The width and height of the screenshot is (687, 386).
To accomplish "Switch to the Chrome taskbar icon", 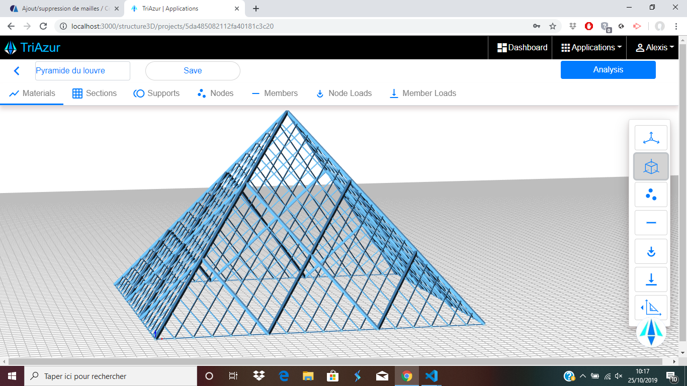I will click(x=407, y=376).
